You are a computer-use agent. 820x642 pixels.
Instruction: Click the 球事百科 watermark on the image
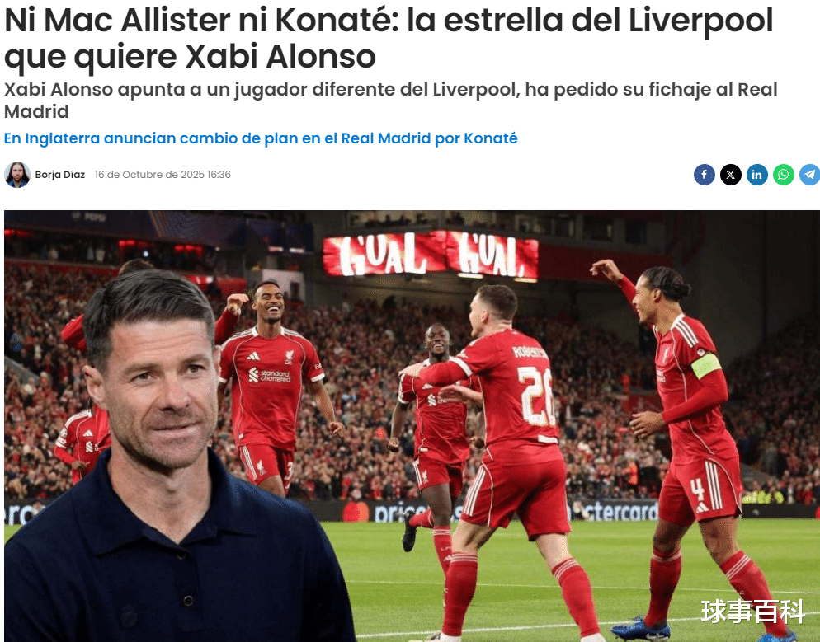[x=752, y=612]
